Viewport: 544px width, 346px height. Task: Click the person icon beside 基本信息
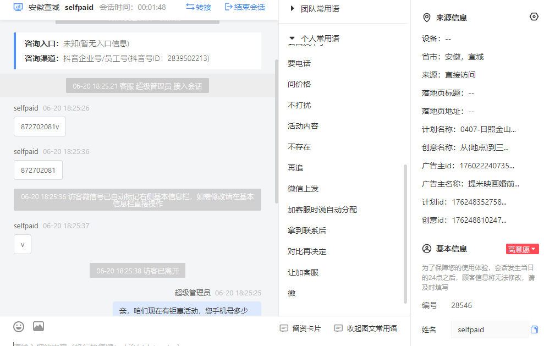click(427, 249)
